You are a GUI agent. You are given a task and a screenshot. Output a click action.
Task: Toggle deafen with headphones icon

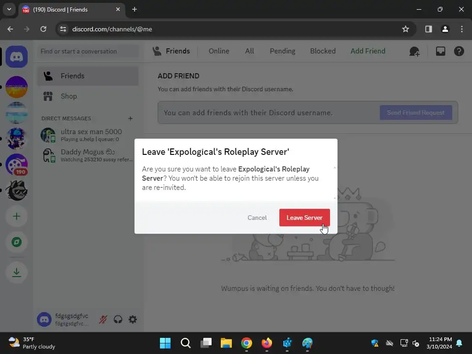[118, 319]
